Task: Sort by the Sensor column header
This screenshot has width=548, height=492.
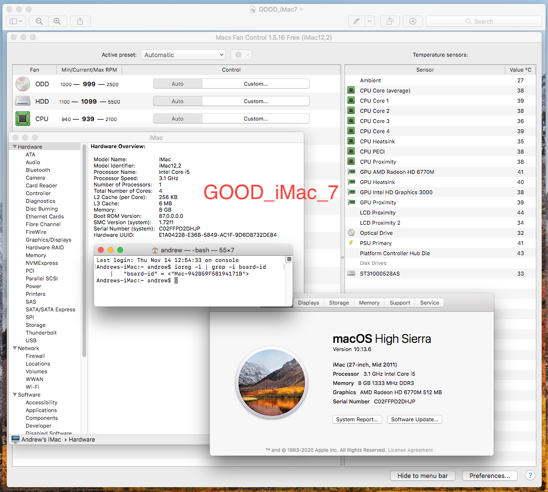Action: (x=425, y=70)
